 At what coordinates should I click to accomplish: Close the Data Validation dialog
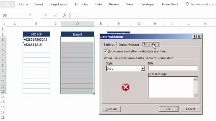pos(199,37)
